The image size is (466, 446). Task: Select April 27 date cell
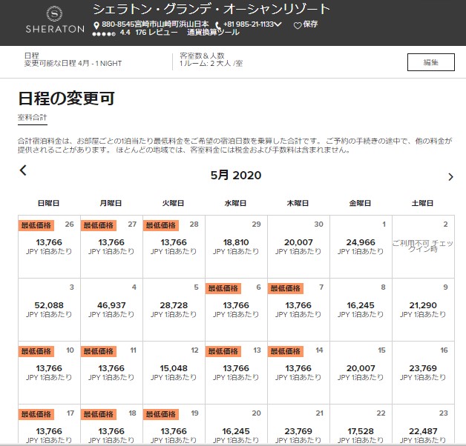tap(111, 247)
